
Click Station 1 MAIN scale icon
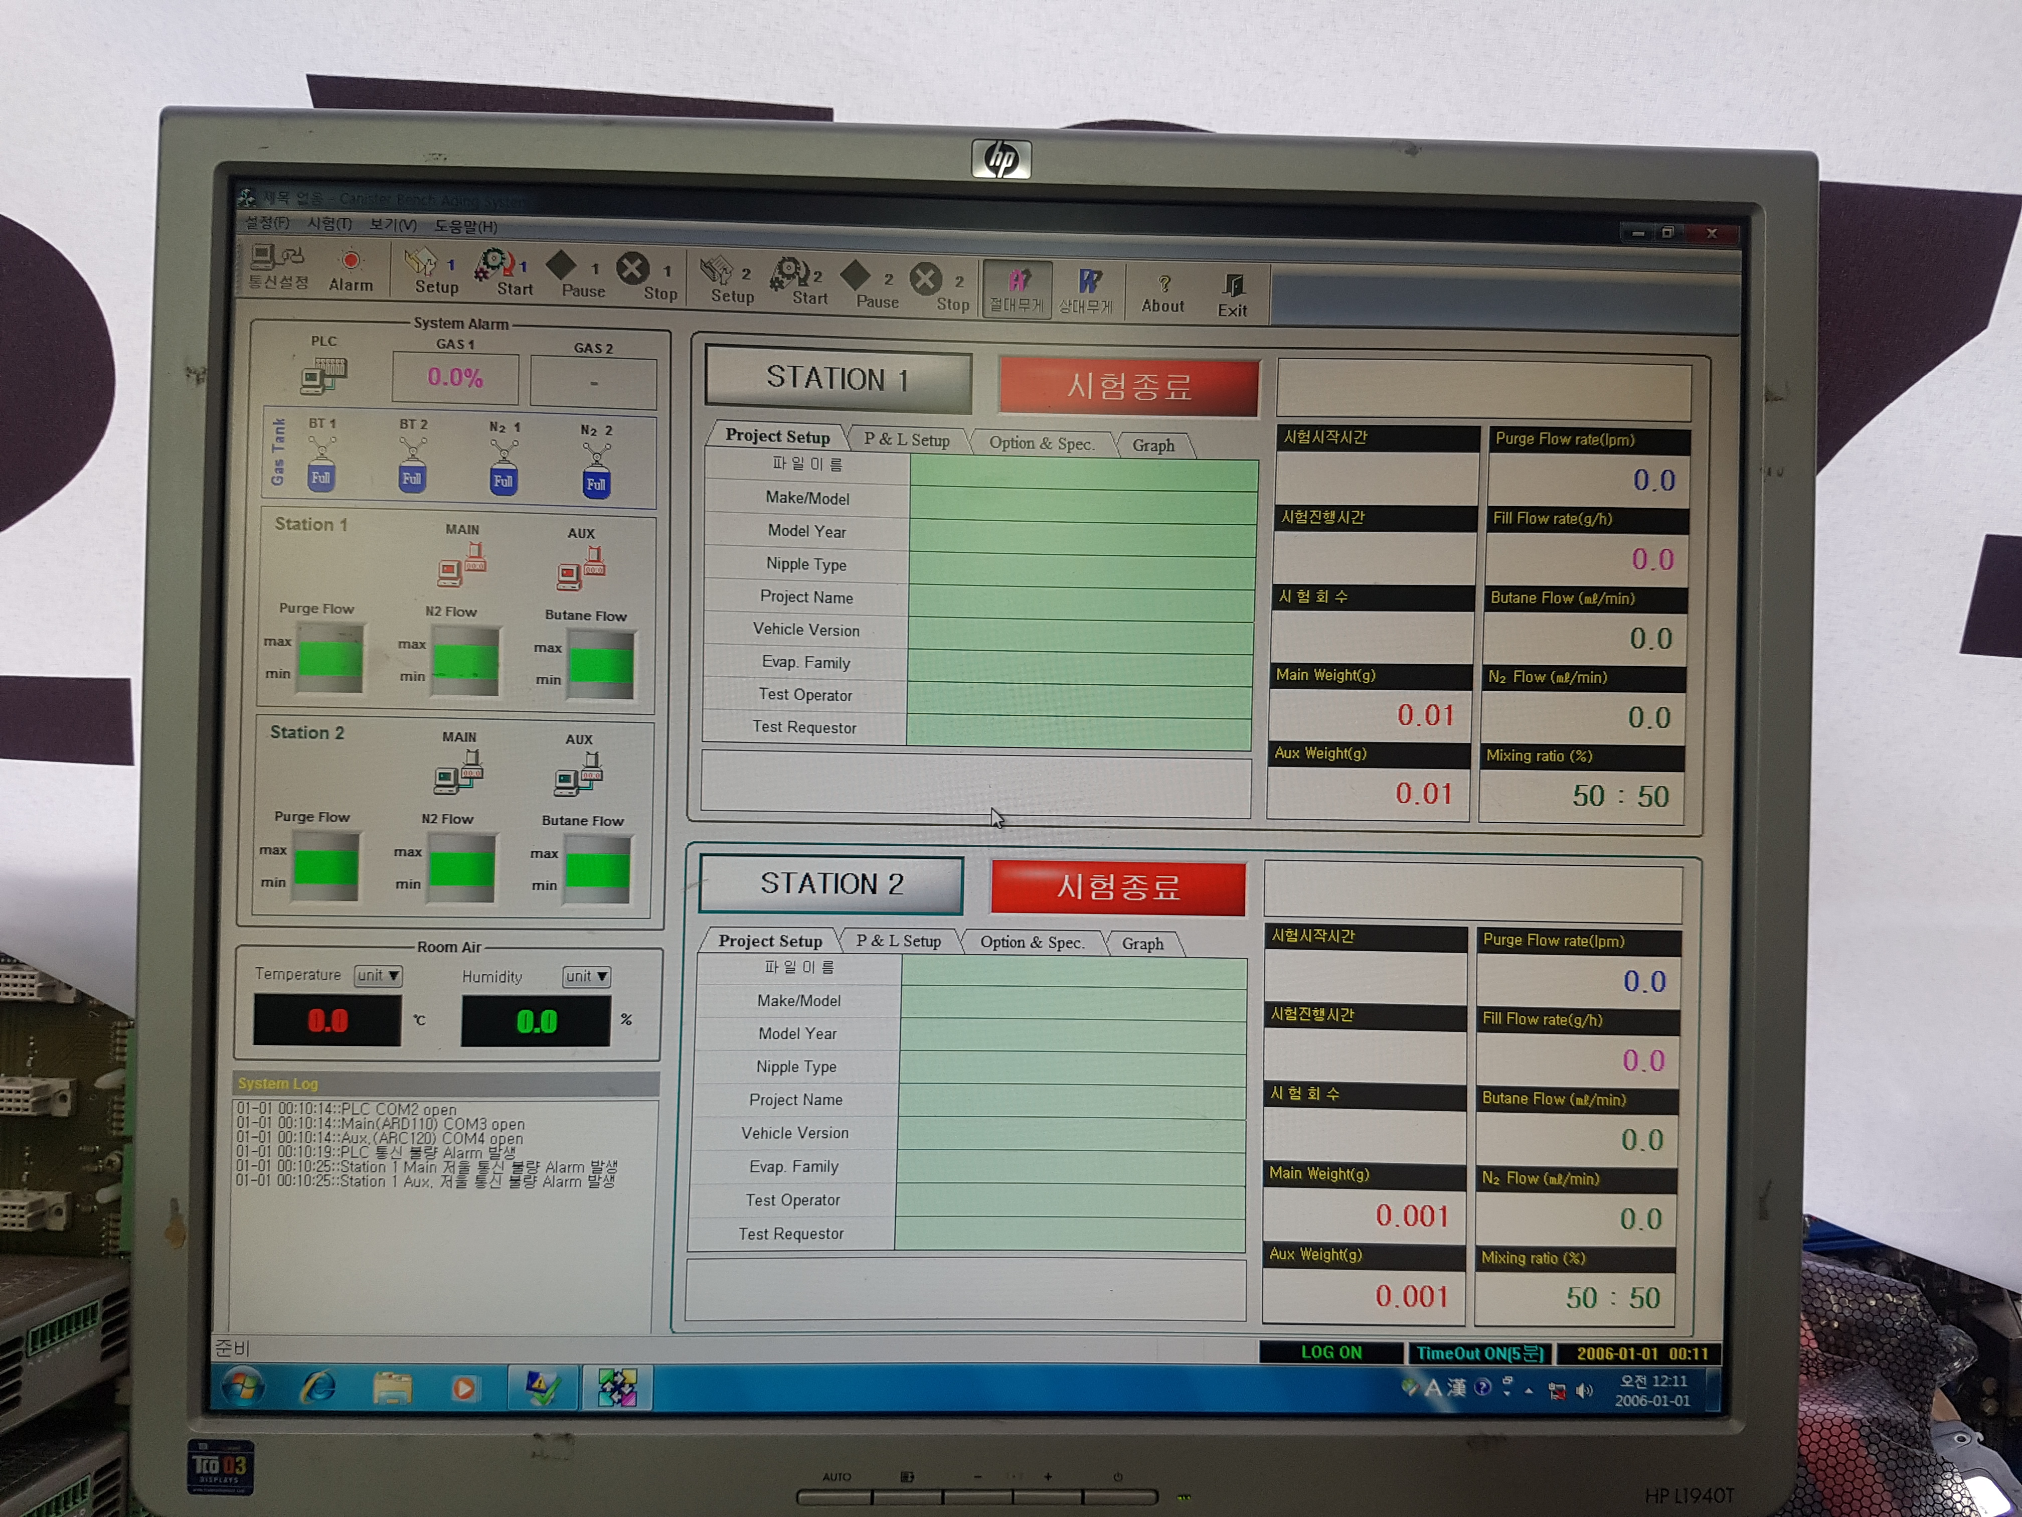point(462,564)
